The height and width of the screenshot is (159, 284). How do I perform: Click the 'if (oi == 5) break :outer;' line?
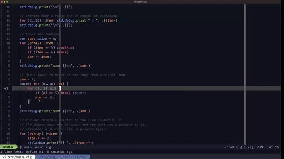click(x=61, y=93)
